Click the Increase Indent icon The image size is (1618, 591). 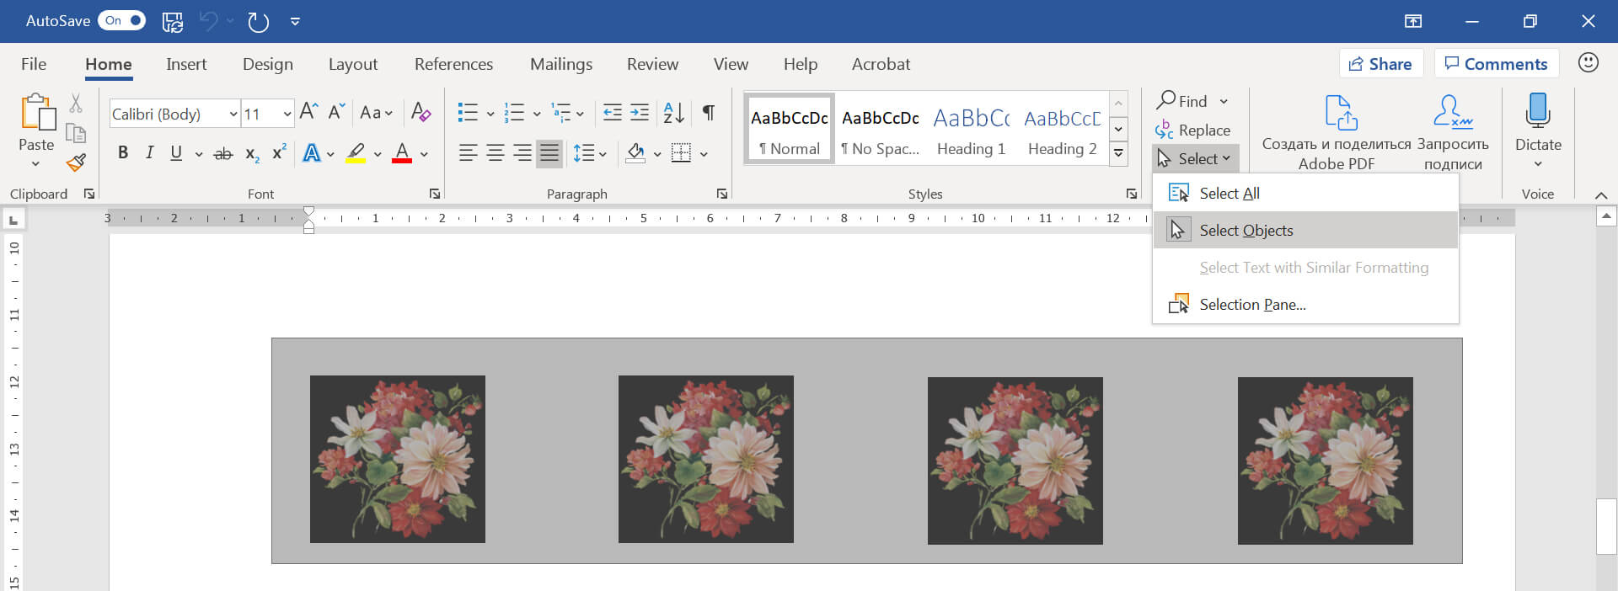tap(640, 113)
